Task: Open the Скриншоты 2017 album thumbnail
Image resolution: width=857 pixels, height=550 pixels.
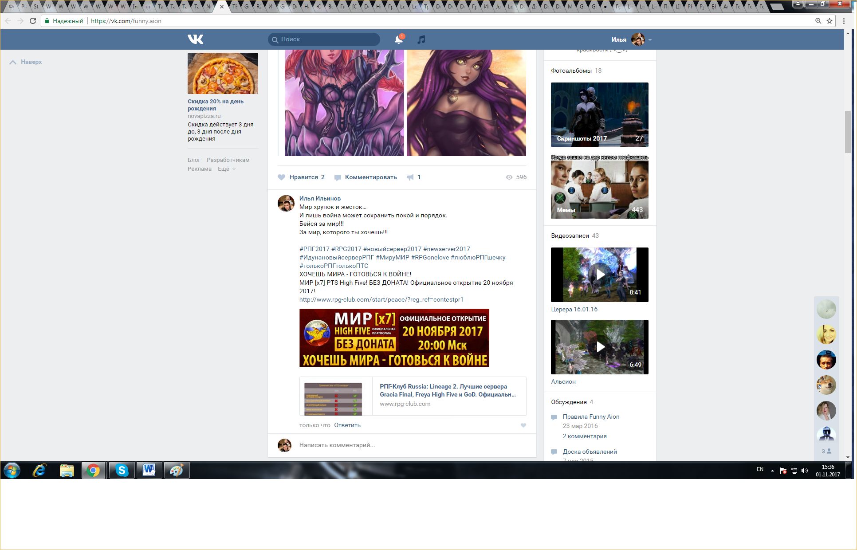Action: tap(599, 114)
